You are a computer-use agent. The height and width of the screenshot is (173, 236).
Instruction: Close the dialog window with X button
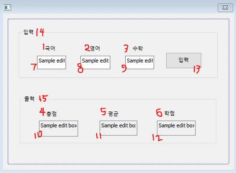click(x=225, y=8)
